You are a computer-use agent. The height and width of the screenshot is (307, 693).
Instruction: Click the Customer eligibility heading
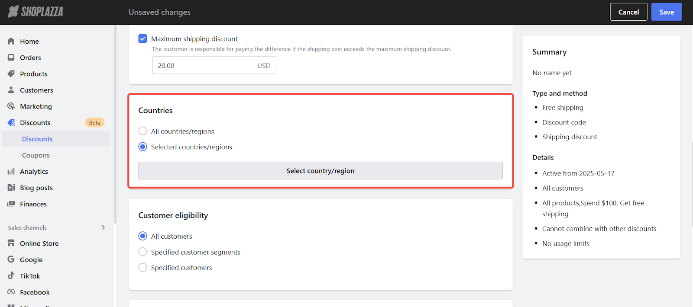pos(173,215)
